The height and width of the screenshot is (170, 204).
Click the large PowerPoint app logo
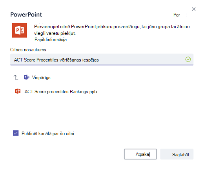click(20, 30)
